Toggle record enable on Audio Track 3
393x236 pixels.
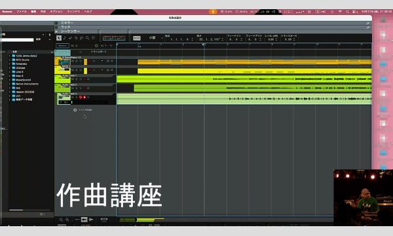tap(84, 97)
